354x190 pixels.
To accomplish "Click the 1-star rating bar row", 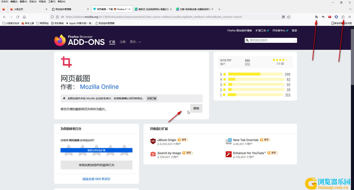I will (x=255, y=95).
